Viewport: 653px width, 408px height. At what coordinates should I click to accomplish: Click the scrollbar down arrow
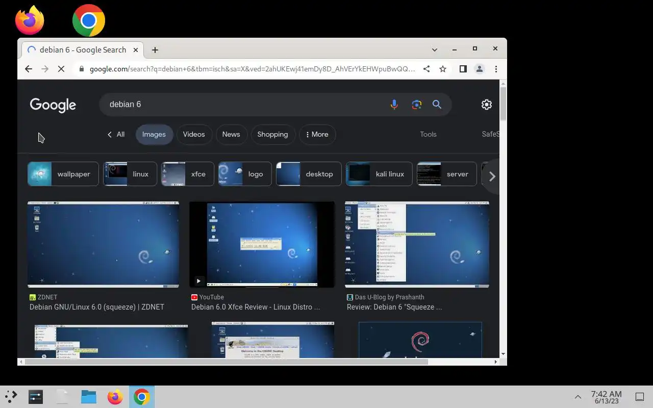503,354
